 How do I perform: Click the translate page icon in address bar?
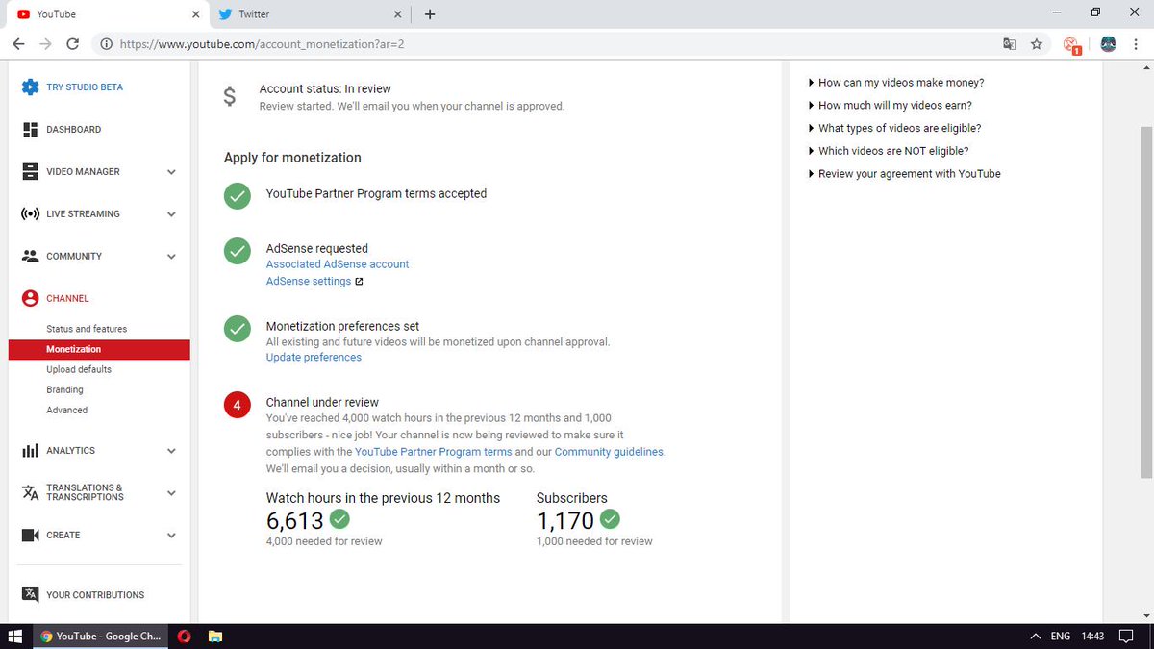(x=1009, y=44)
